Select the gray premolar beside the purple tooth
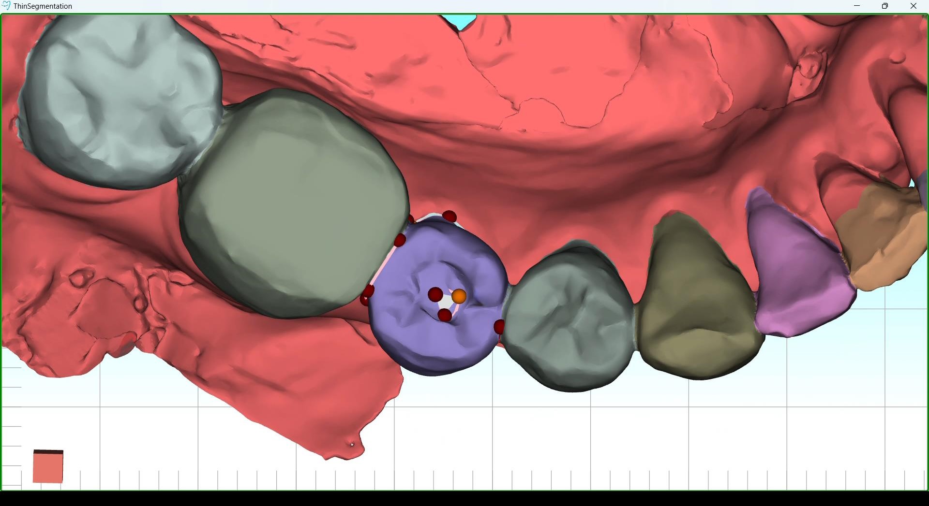 point(569,317)
